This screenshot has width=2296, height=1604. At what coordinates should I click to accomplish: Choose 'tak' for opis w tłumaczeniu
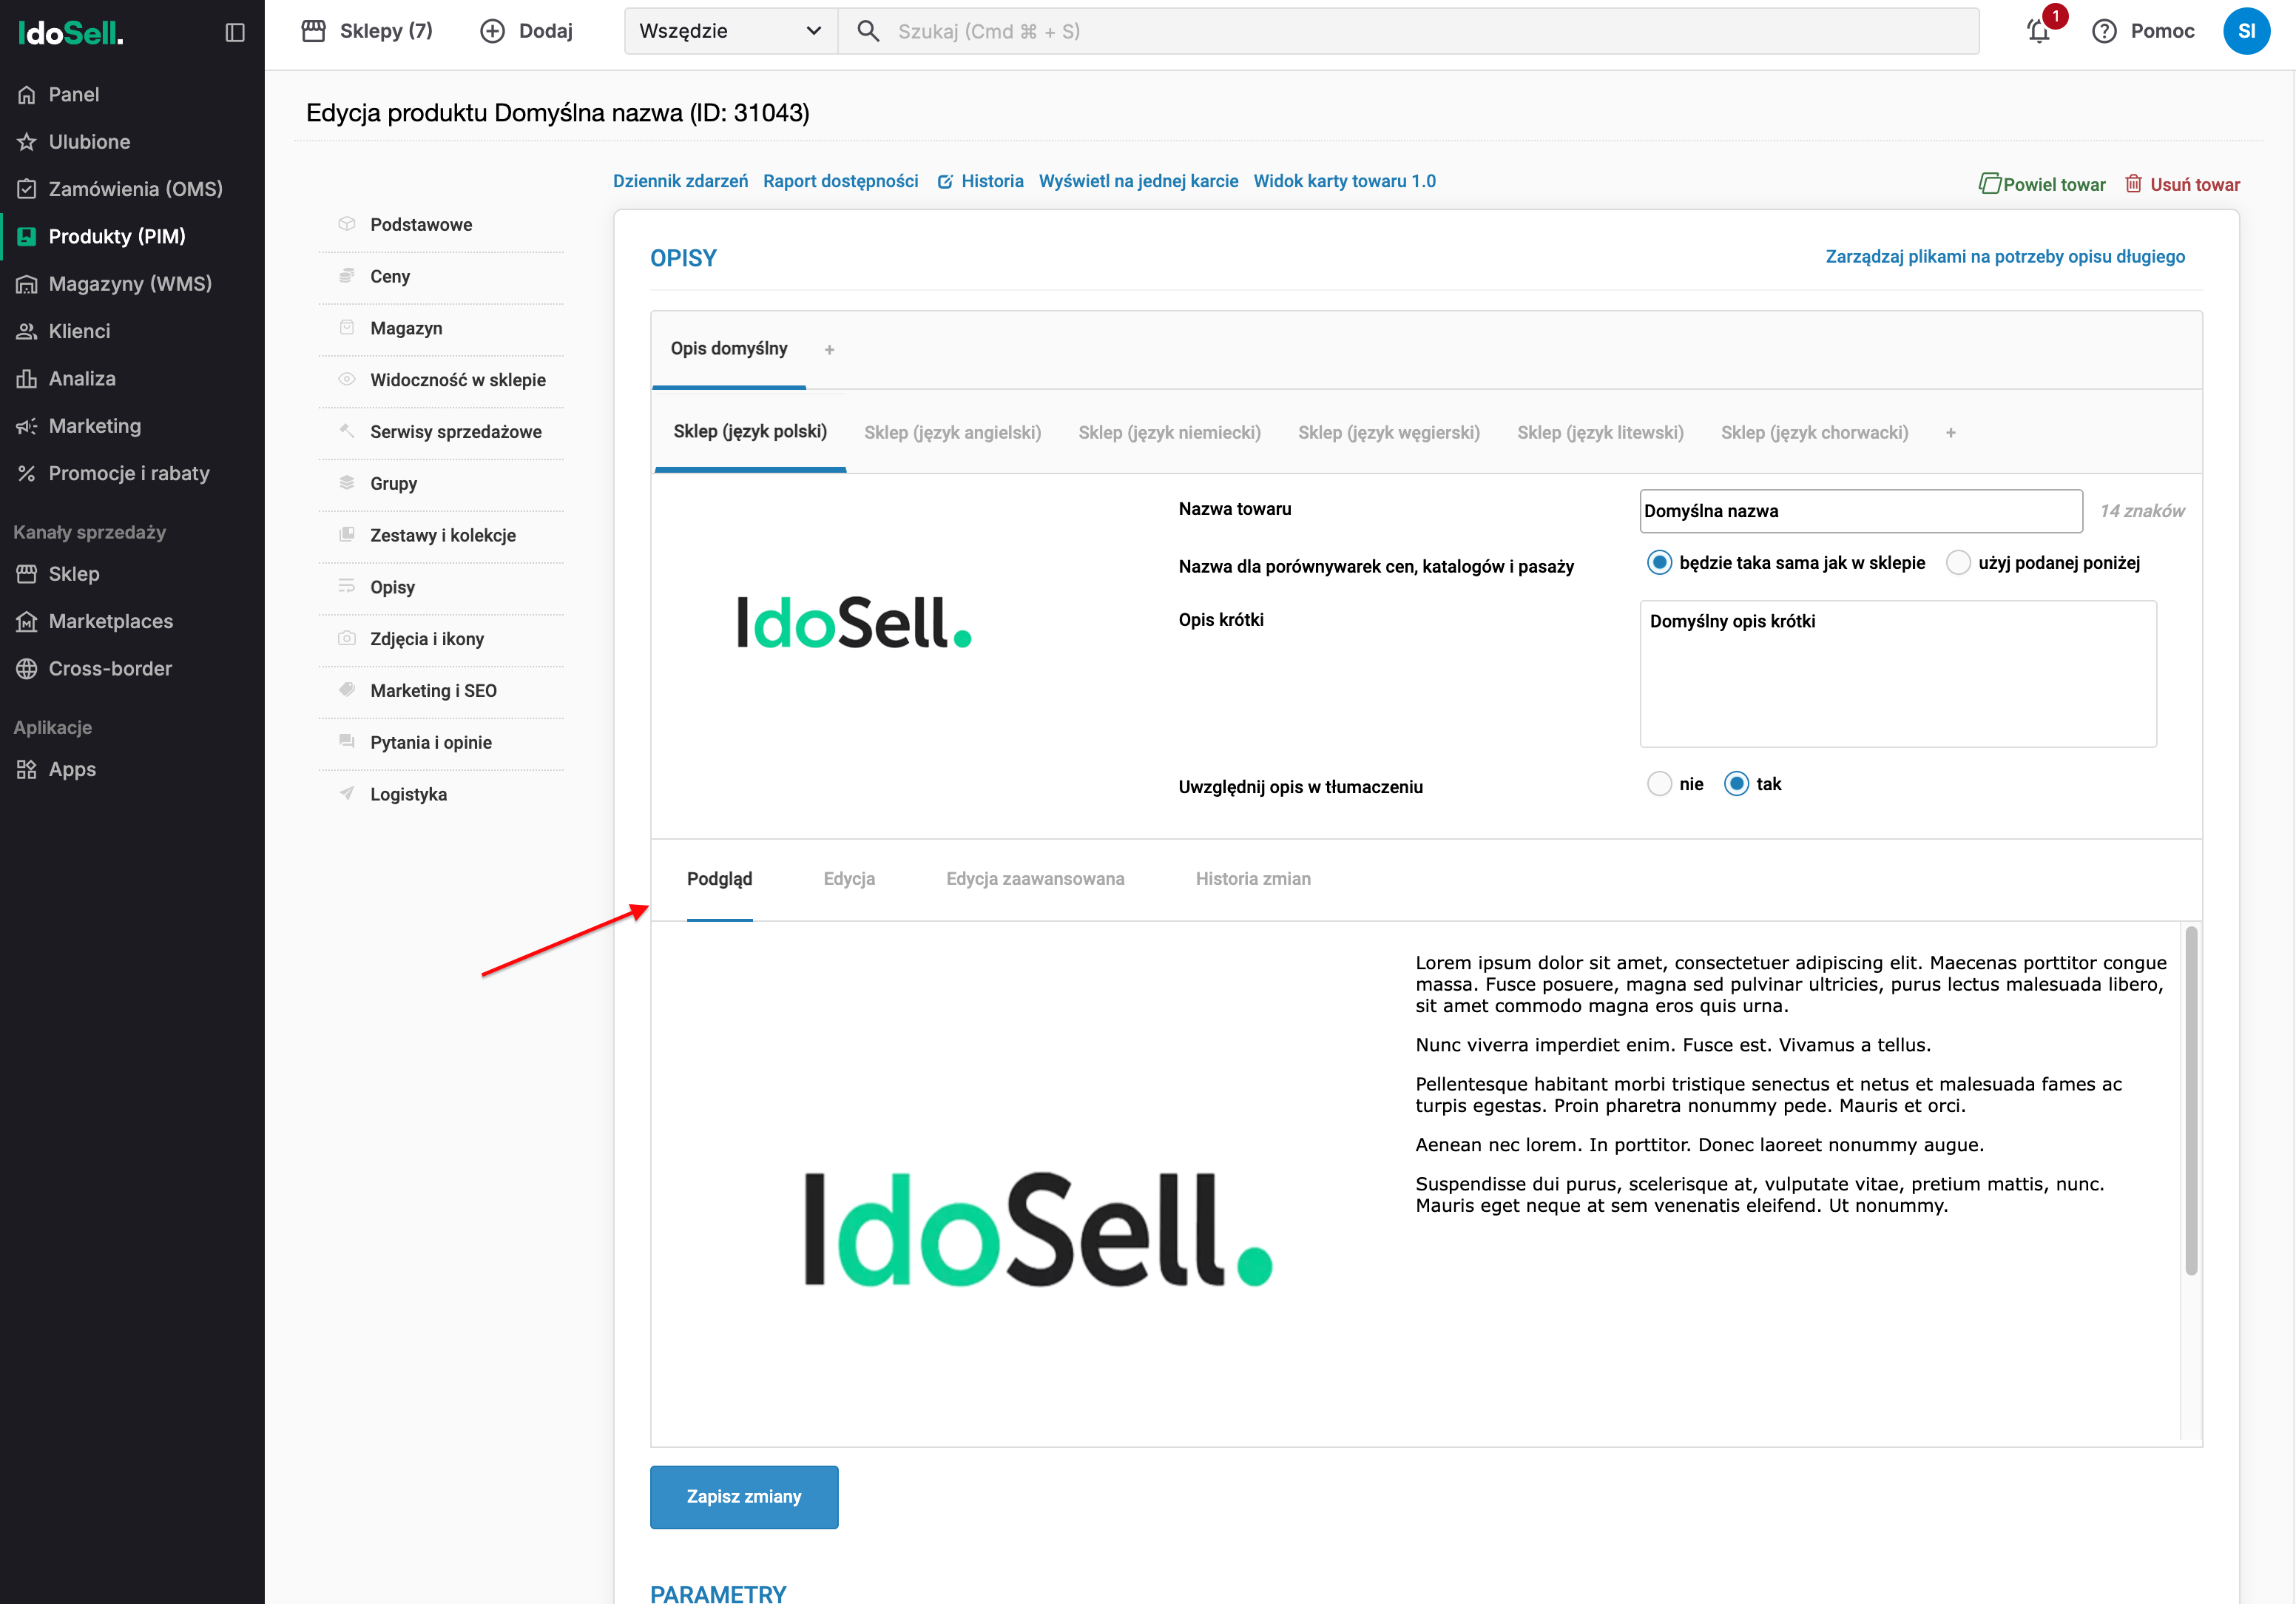click(x=1736, y=784)
